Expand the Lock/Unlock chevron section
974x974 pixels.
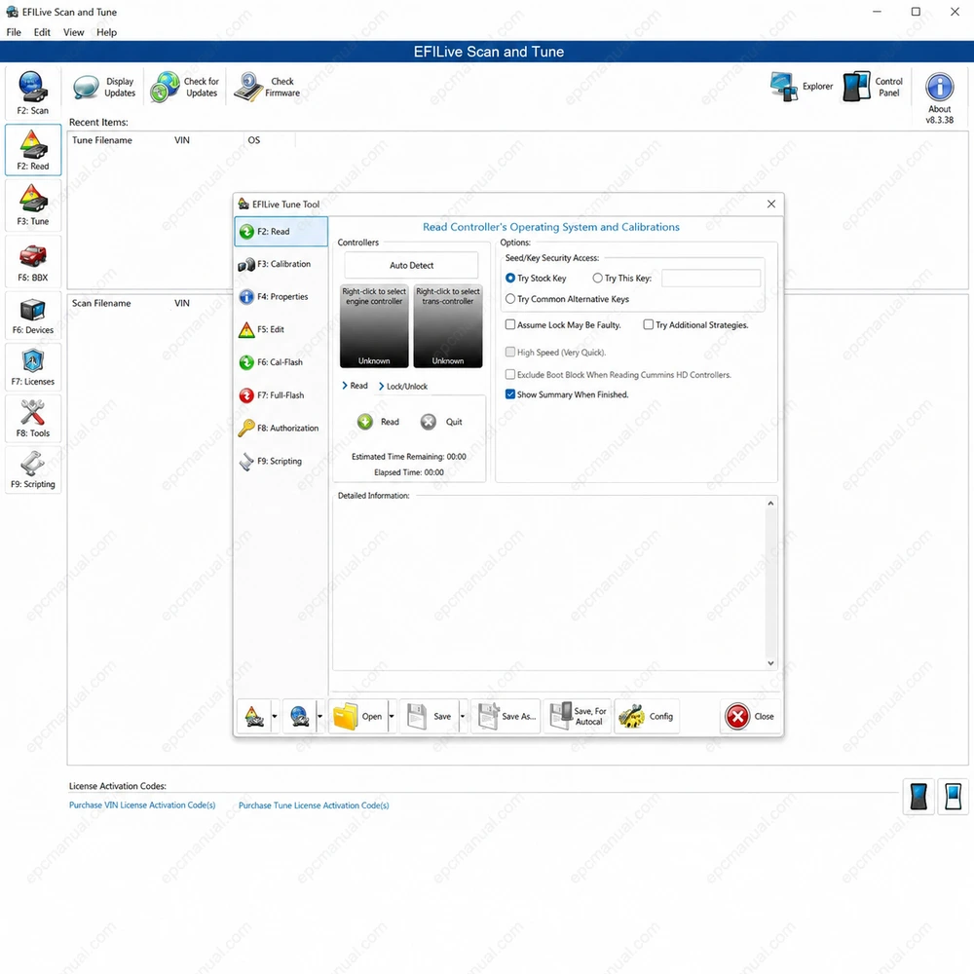click(403, 386)
